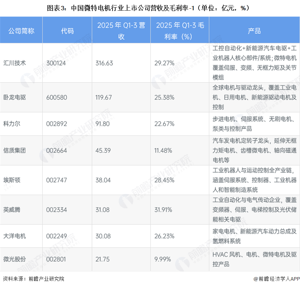Image resolution: width=300 pixels, height=287 pixels.
Task: Click revenue value 21.75
Action: tap(103, 259)
